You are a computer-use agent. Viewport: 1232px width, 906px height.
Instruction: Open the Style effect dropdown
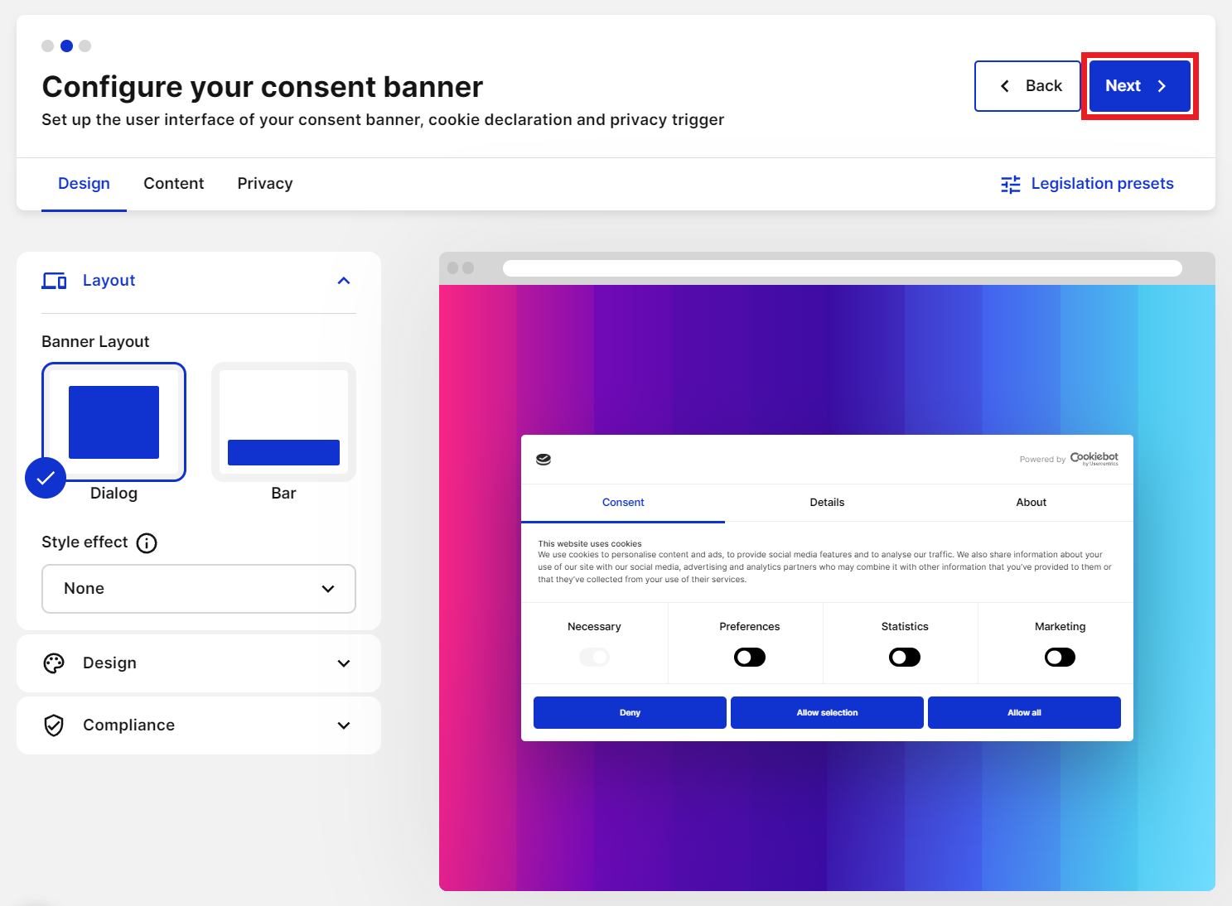(199, 589)
